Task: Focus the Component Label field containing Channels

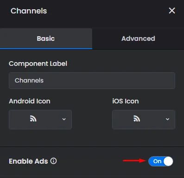Action: click(x=92, y=81)
